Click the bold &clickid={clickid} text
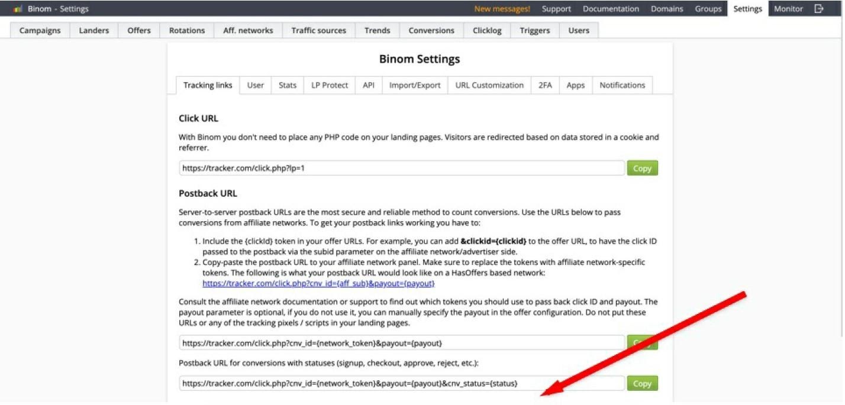The width and height of the screenshot is (845, 405). (494, 241)
